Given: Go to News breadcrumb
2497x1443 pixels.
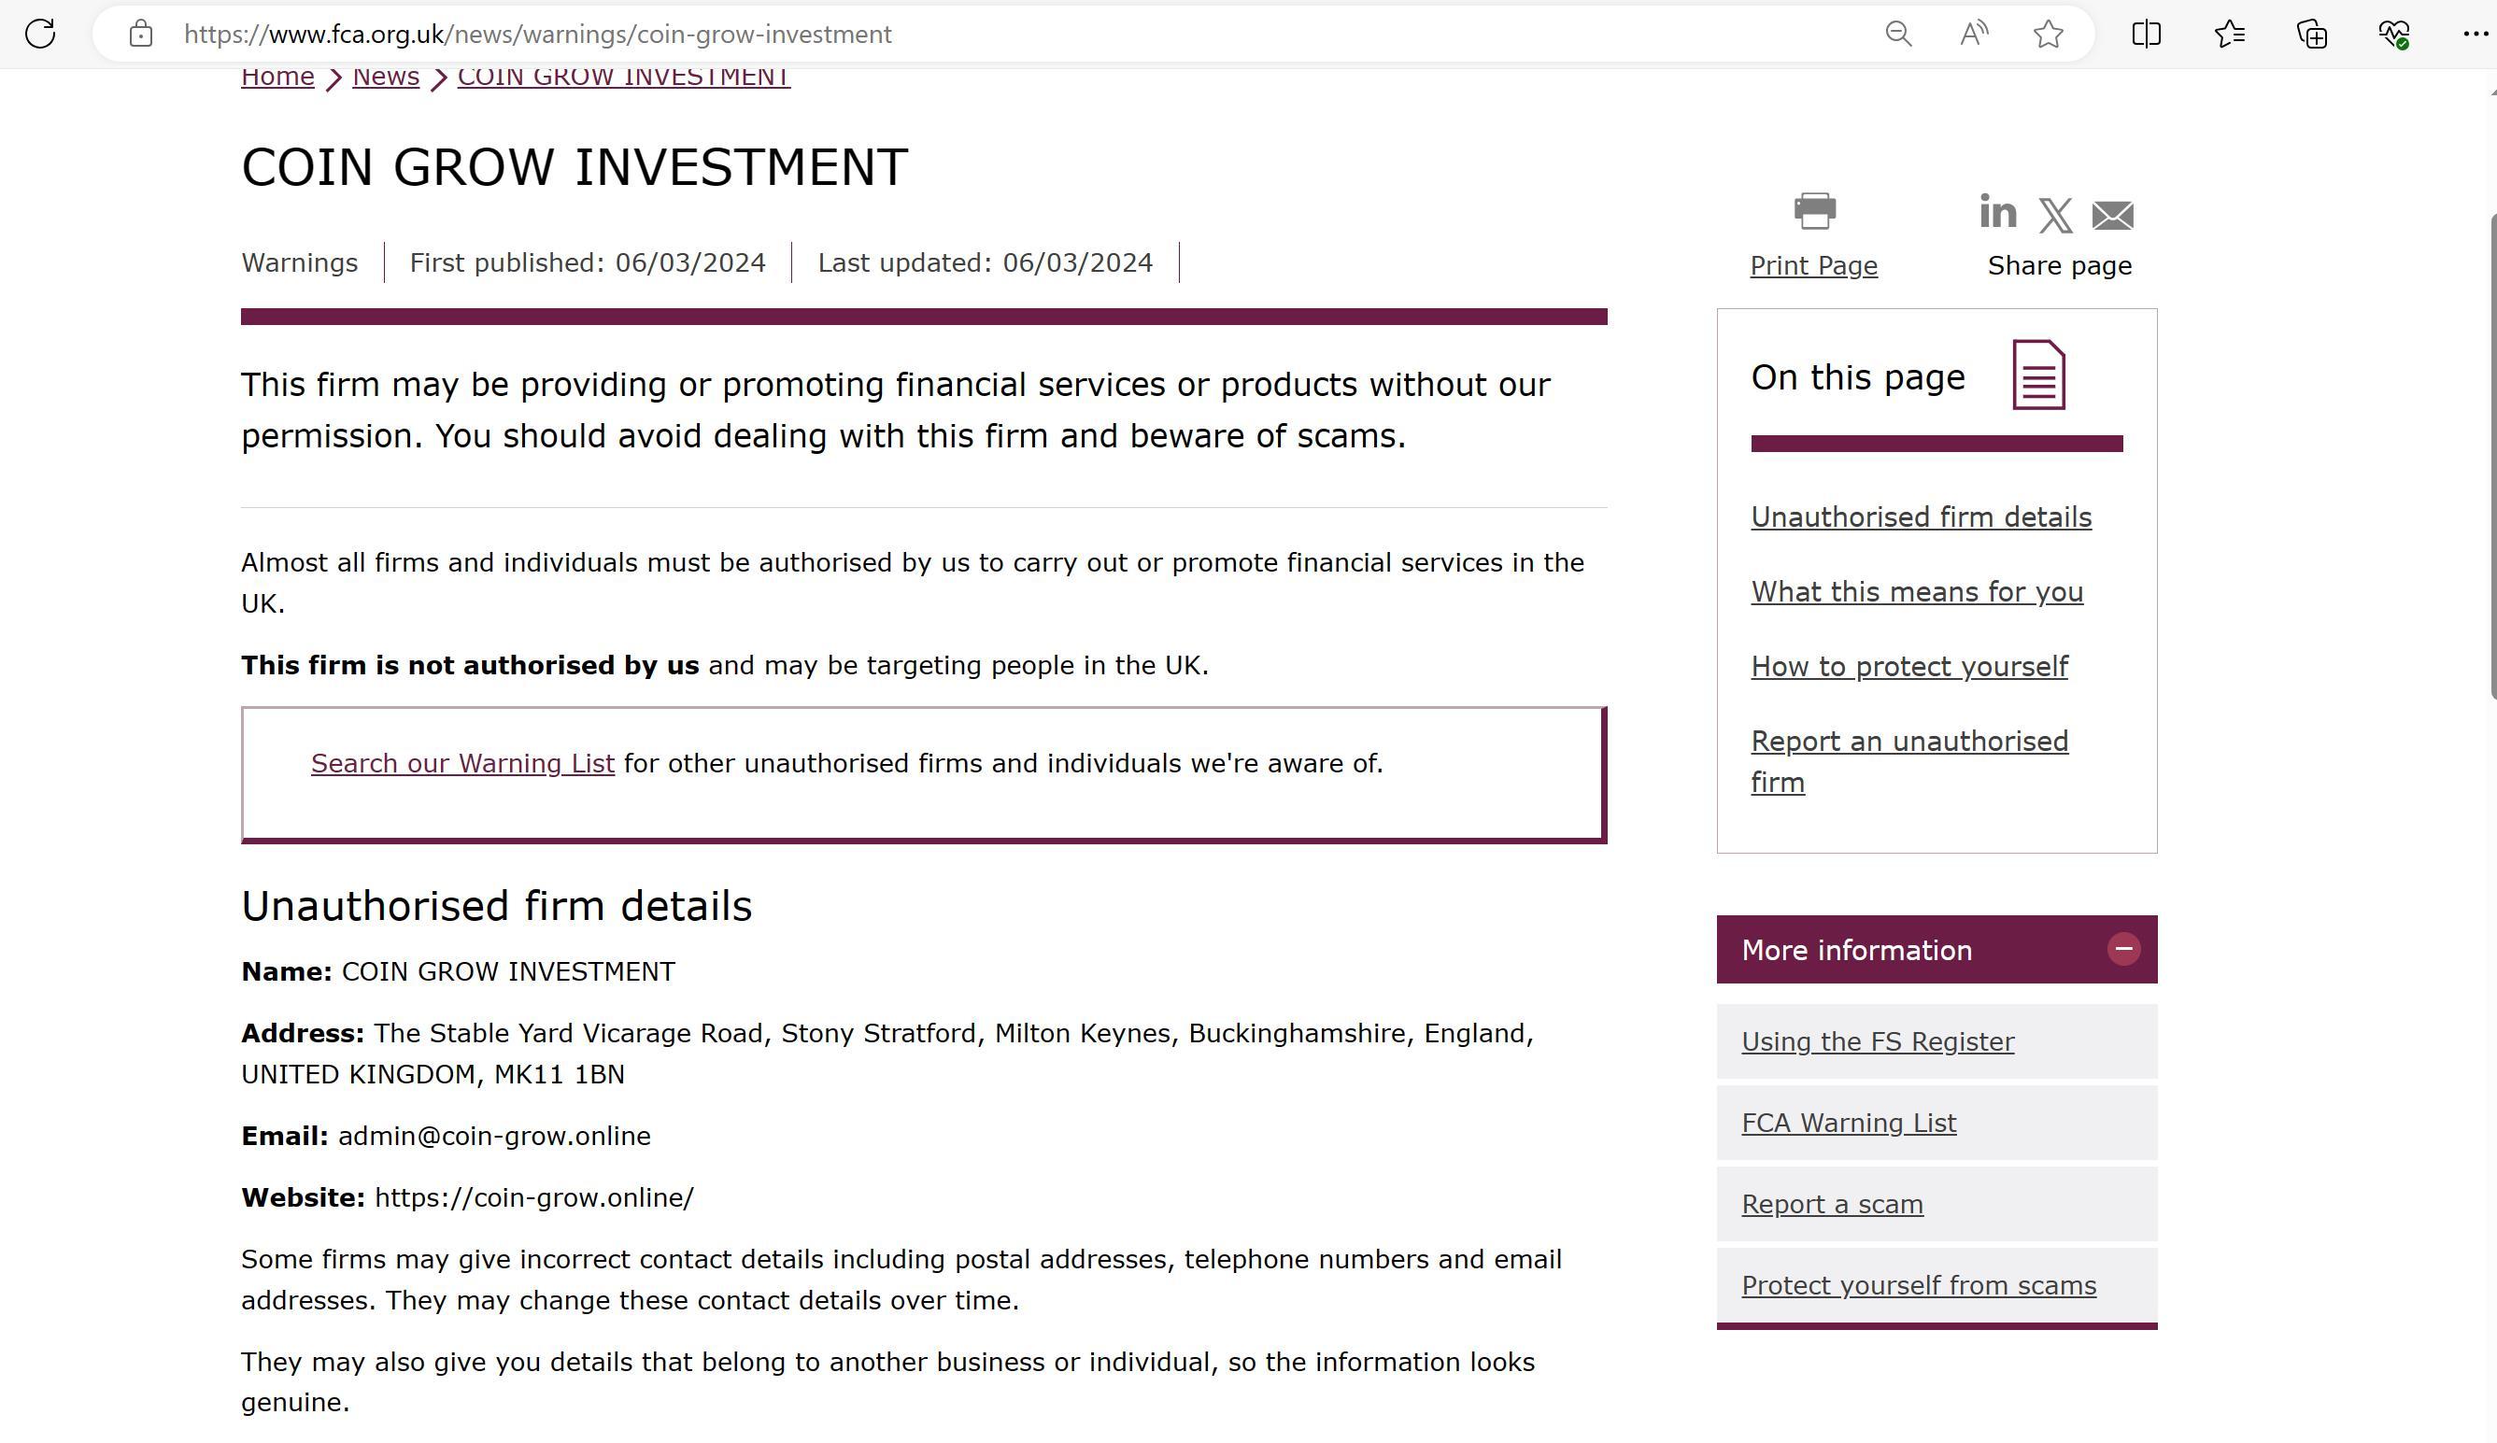Looking at the screenshot, I should (x=386, y=77).
